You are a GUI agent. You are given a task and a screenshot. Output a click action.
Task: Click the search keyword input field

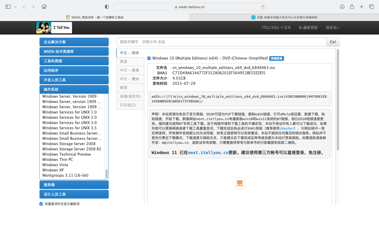click(222, 42)
